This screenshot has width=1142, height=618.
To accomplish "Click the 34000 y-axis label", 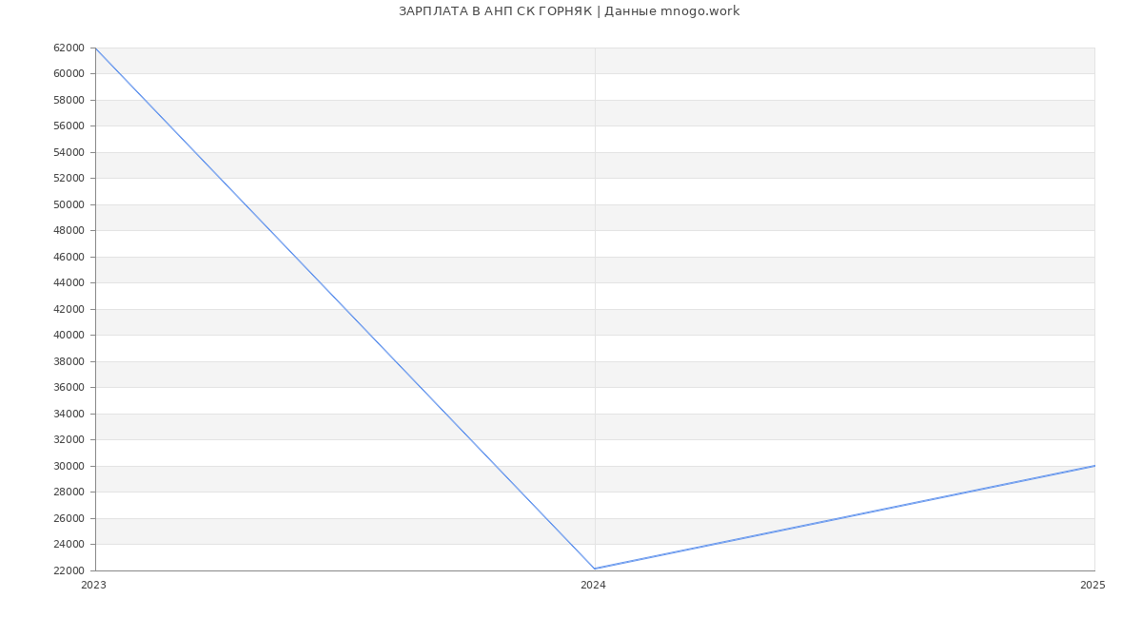I will tap(69, 414).
